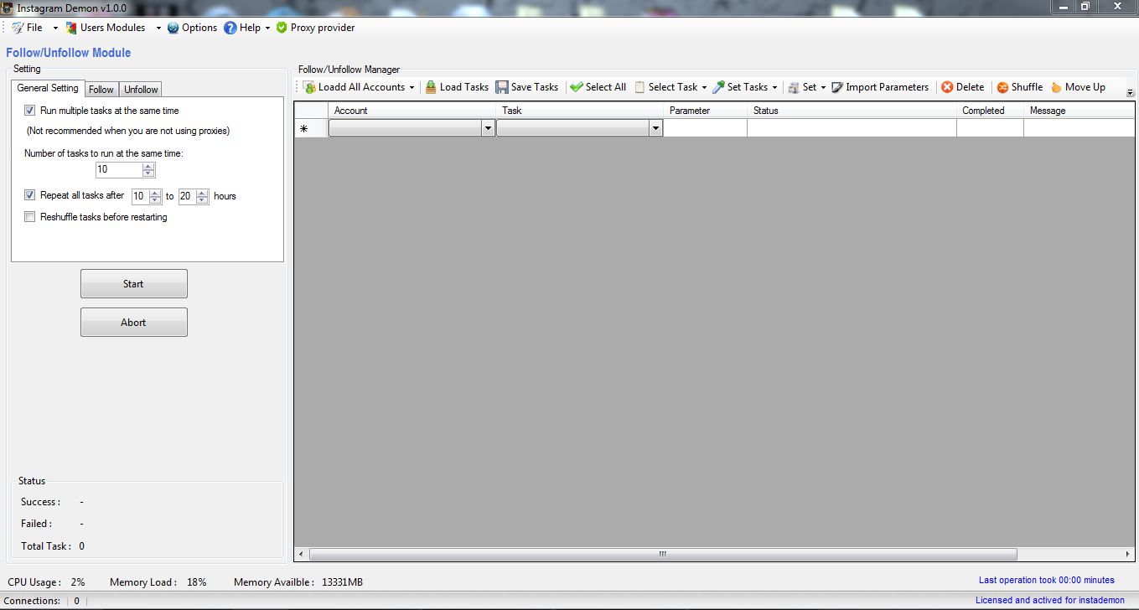Click the Select All checkmark icon
The height and width of the screenshot is (610, 1139).
point(577,87)
